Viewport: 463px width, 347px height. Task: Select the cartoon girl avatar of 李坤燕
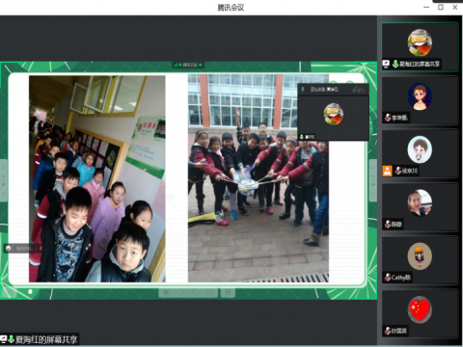(x=420, y=96)
